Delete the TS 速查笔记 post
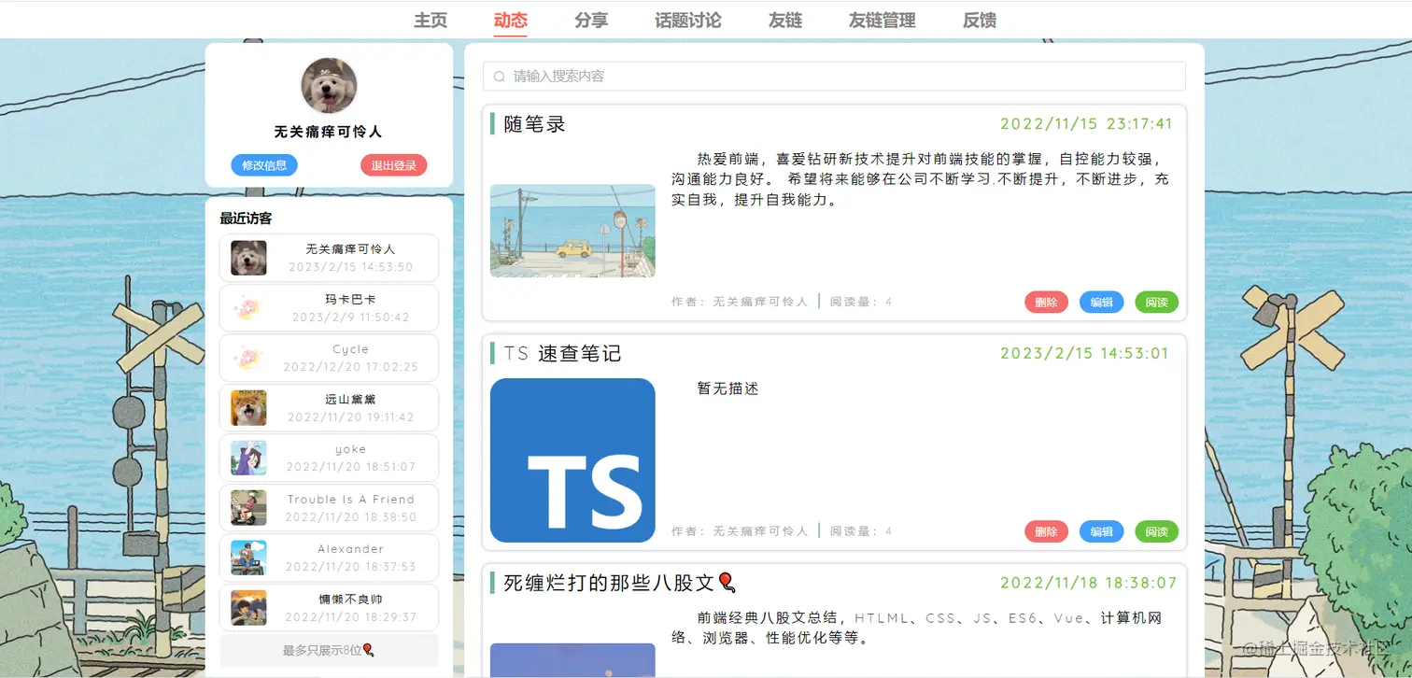This screenshot has height=678, width=1412. point(1047,531)
